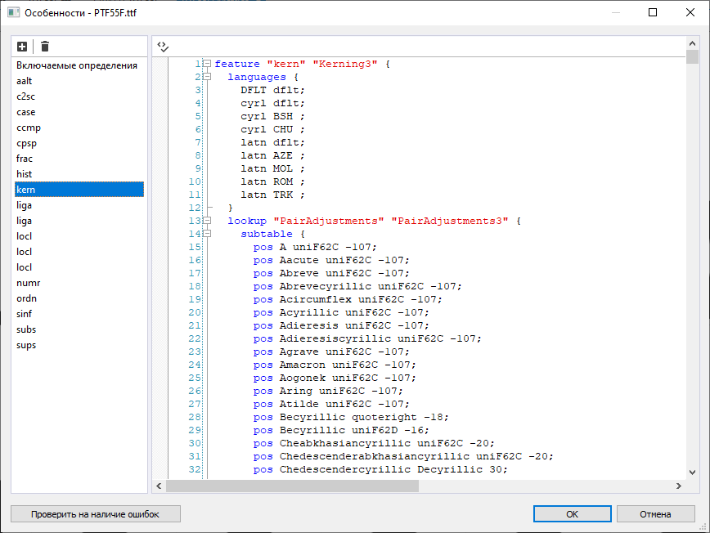Image resolution: width=710 pixels, height=533 pixels.
Task: Click the app icon in the title bar
Action: click(14, 12)
